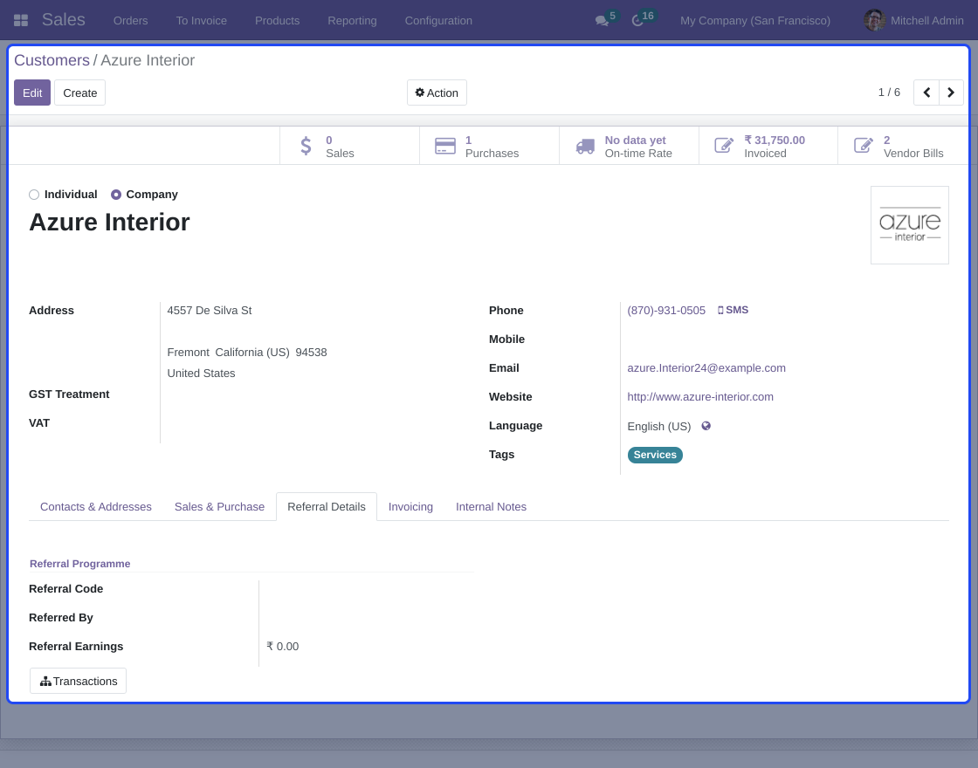Select the Referral Details tab
The width and height of the screenshot is (978, 768).
[327, 507]
